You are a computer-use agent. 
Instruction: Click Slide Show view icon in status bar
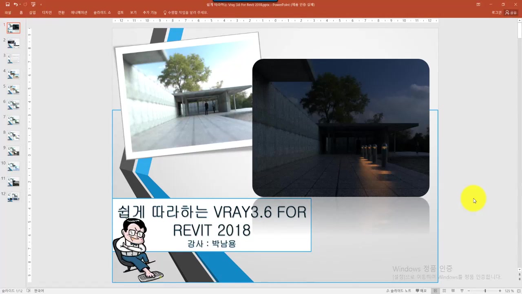[x=461, y=291]
